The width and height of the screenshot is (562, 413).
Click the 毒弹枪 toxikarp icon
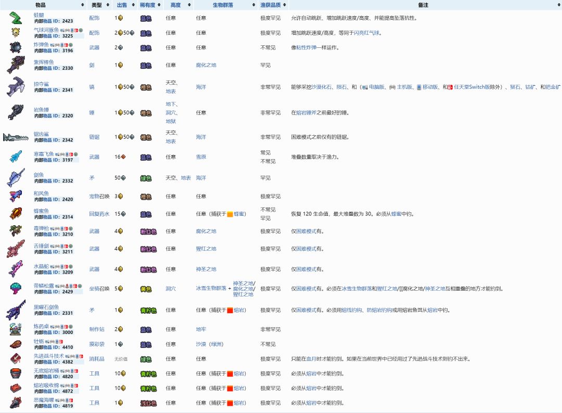(16, 231)
